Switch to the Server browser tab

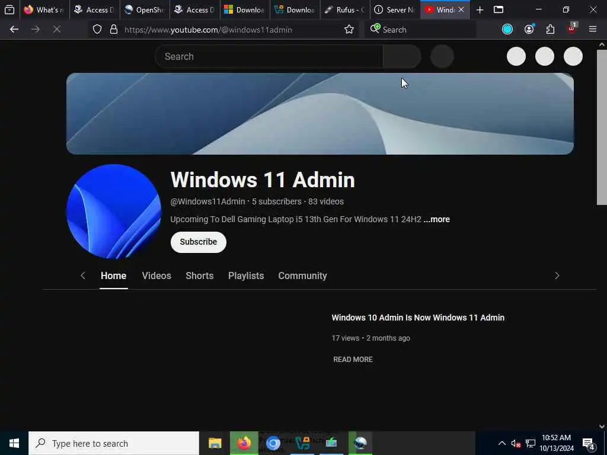tap(395, 9)
